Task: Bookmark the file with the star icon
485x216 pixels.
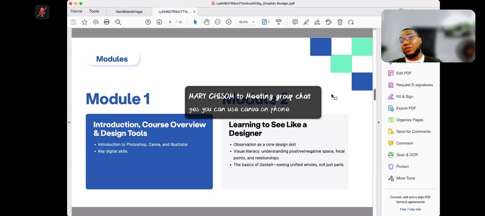Action: click(84, 22)
